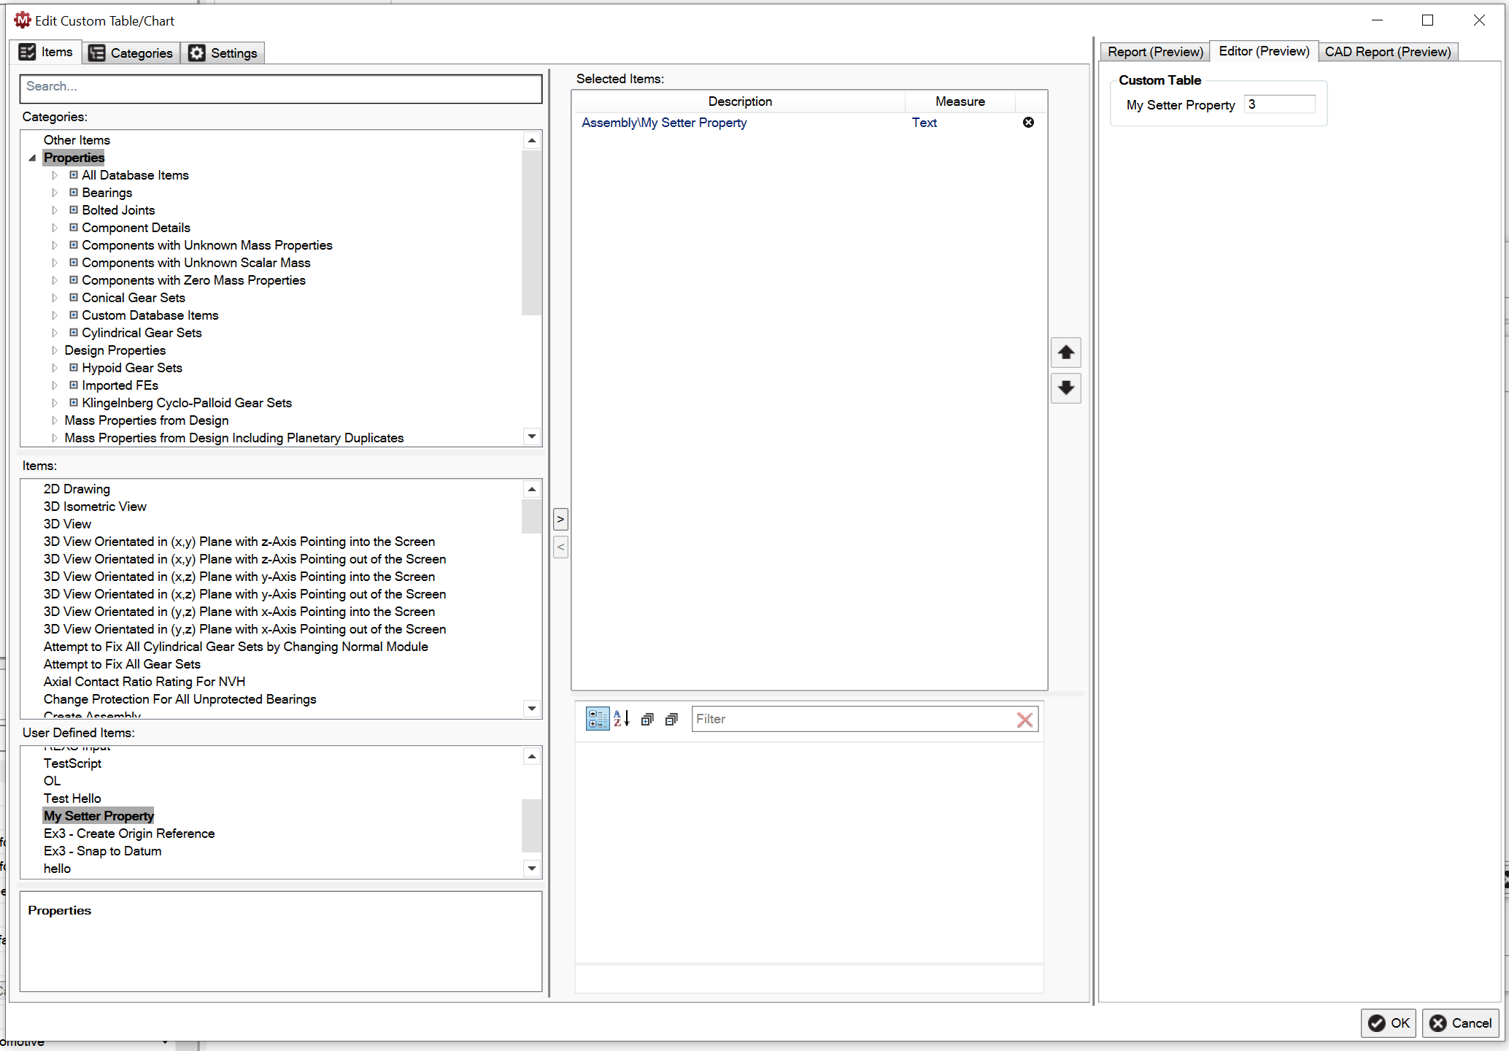Sort the filter list alphabetically

point(620,719)
